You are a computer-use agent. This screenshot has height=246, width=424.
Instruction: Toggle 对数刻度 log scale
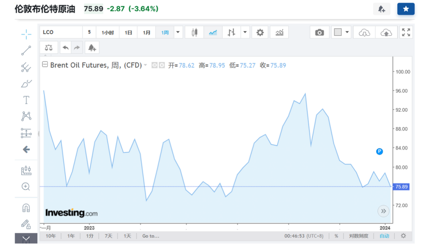point(359,236)
